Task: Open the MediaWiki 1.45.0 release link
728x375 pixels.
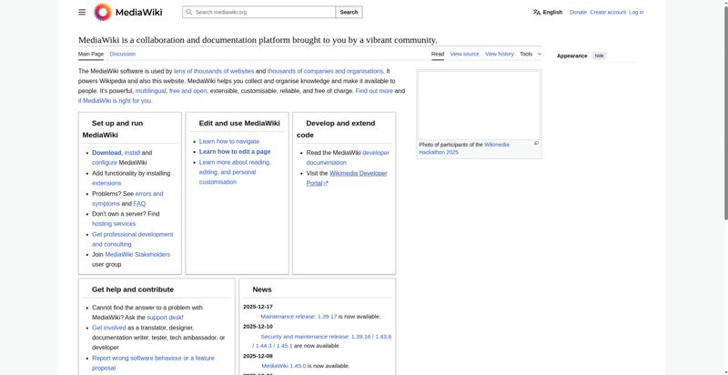Action: (x=284, y=366)
